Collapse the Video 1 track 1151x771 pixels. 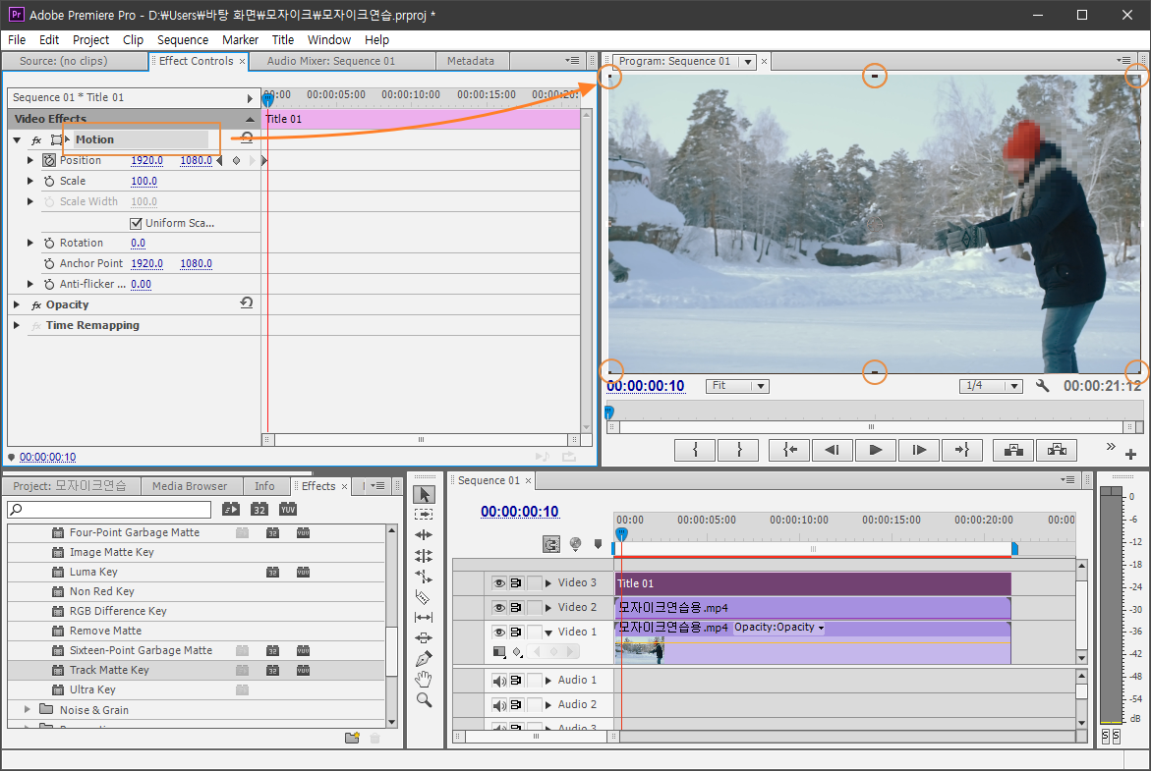(548, 633)
